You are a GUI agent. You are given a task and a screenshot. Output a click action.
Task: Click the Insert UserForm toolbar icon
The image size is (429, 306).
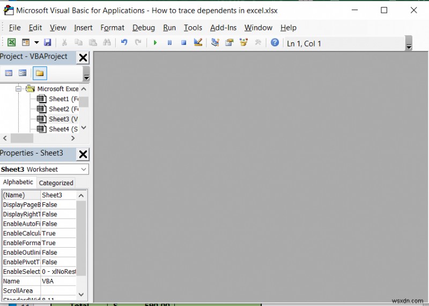26,42
